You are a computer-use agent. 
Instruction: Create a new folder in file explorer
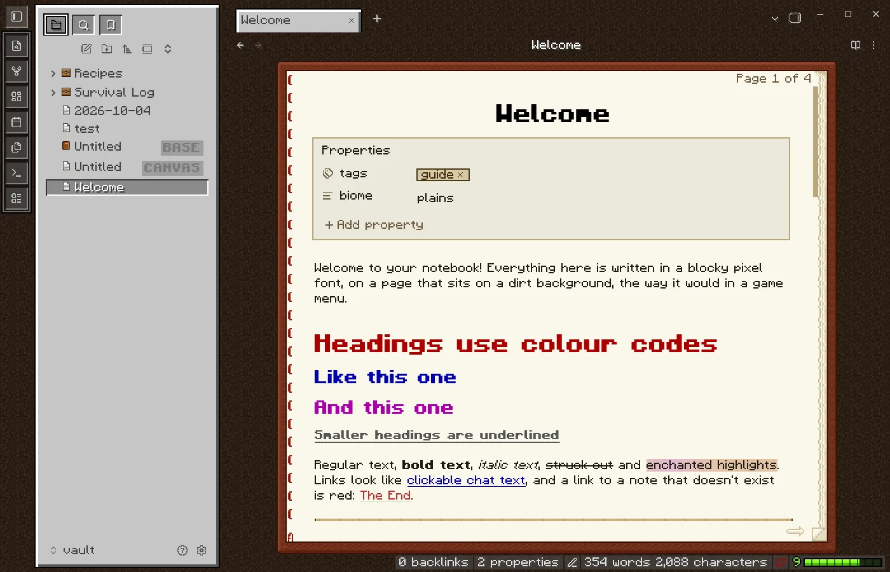coord(107,49)
